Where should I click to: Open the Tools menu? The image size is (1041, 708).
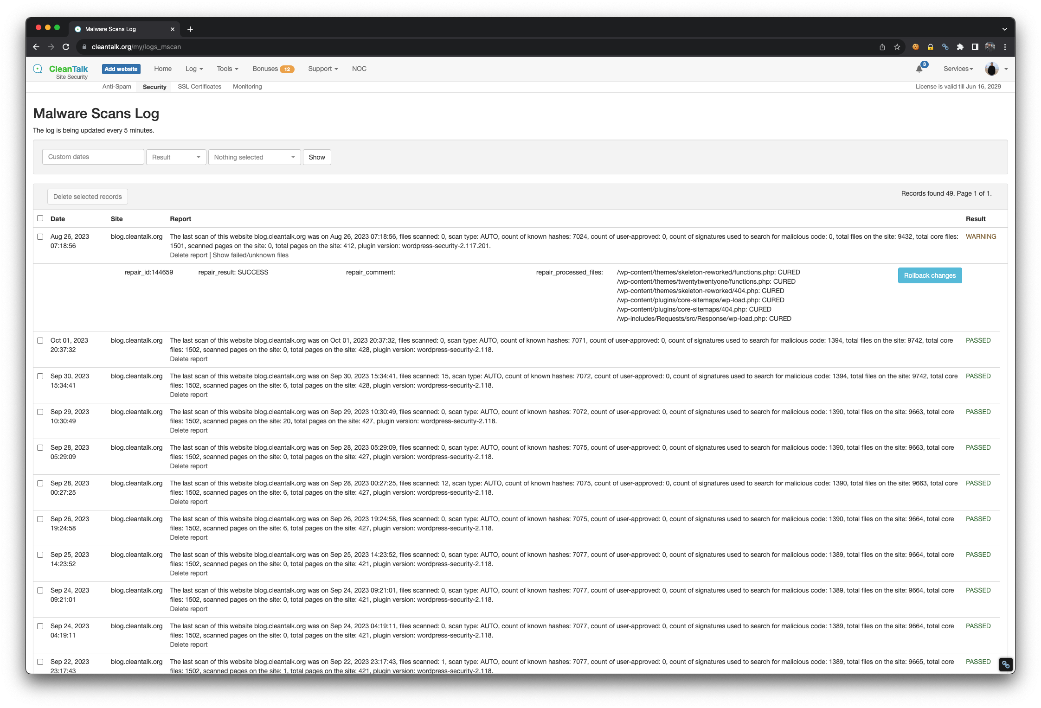[227, 69]
